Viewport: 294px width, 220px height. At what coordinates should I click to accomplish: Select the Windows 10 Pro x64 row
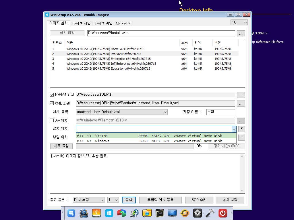click(145, 54)
